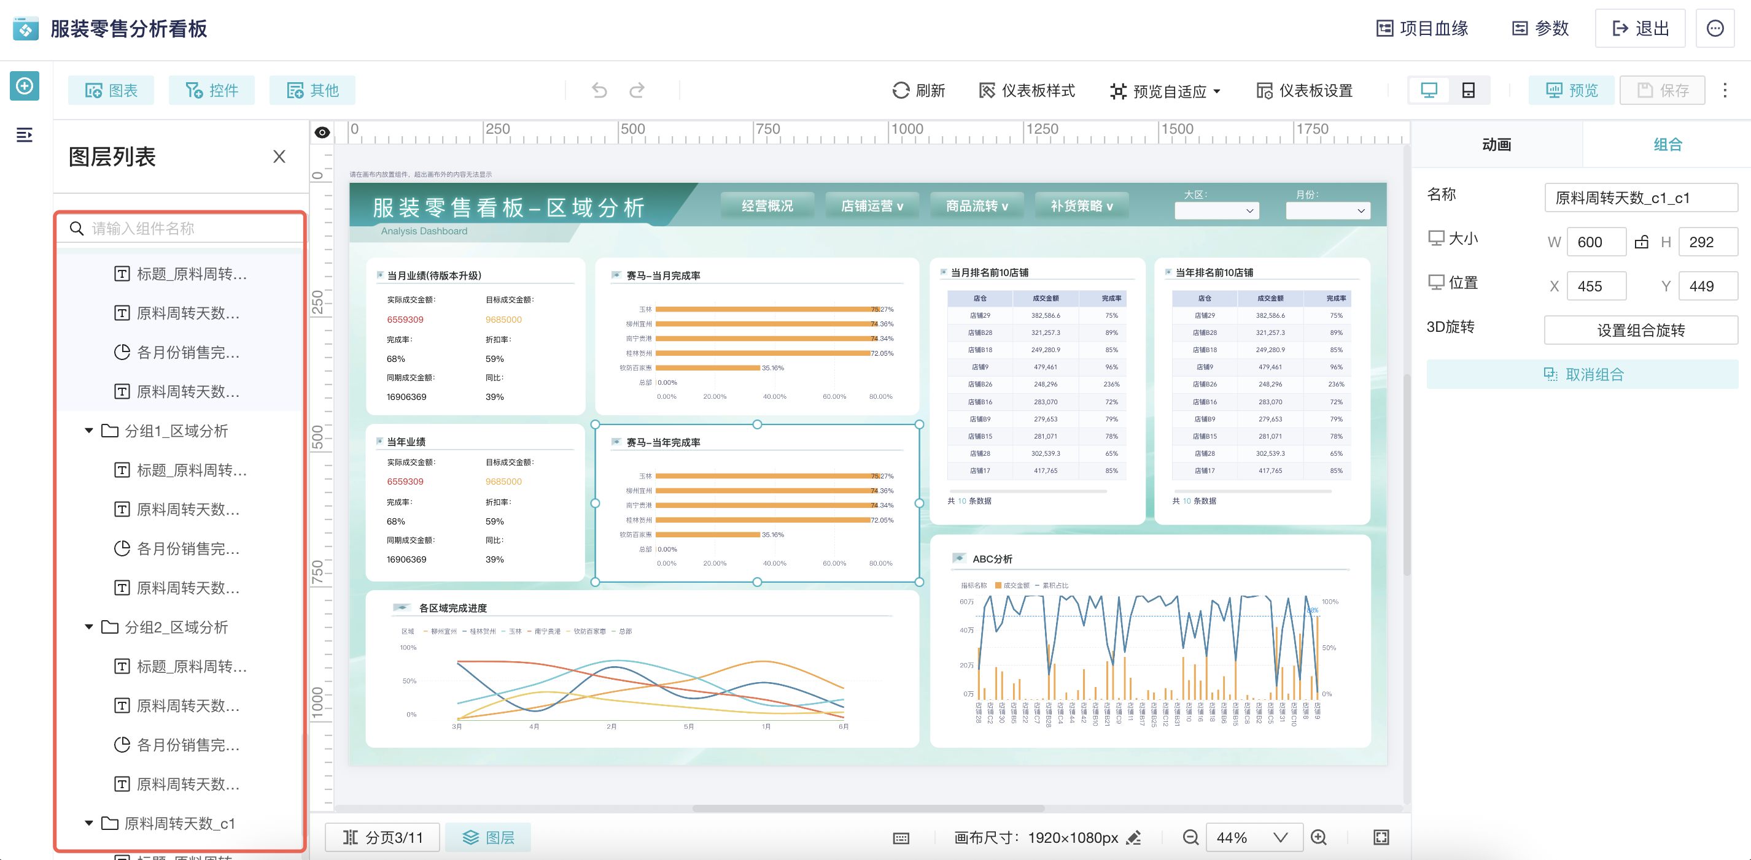Open the 控件 toolbar menu

211,90
